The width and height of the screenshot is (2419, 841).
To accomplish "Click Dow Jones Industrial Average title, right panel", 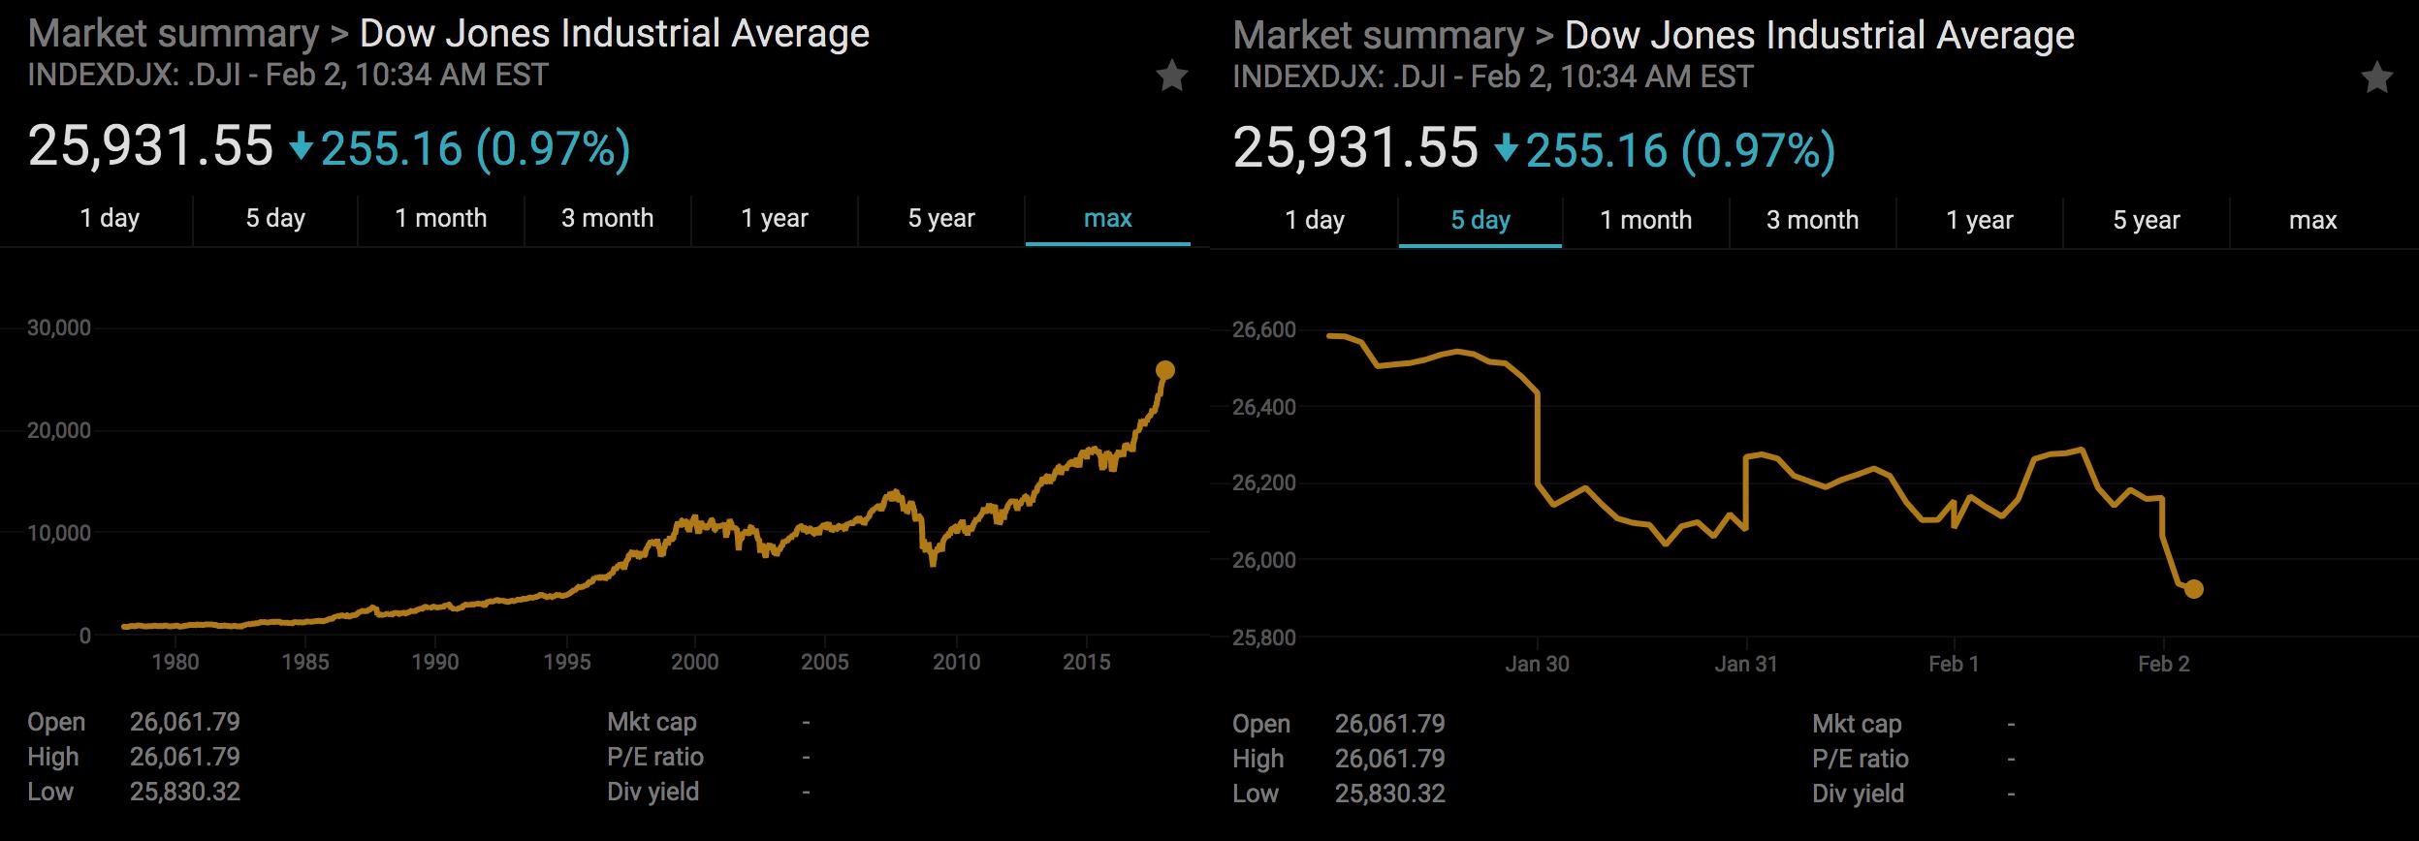I will [1820, 36].
